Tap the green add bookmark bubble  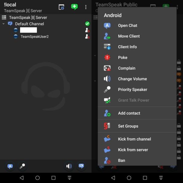click(x=74, y=7)
